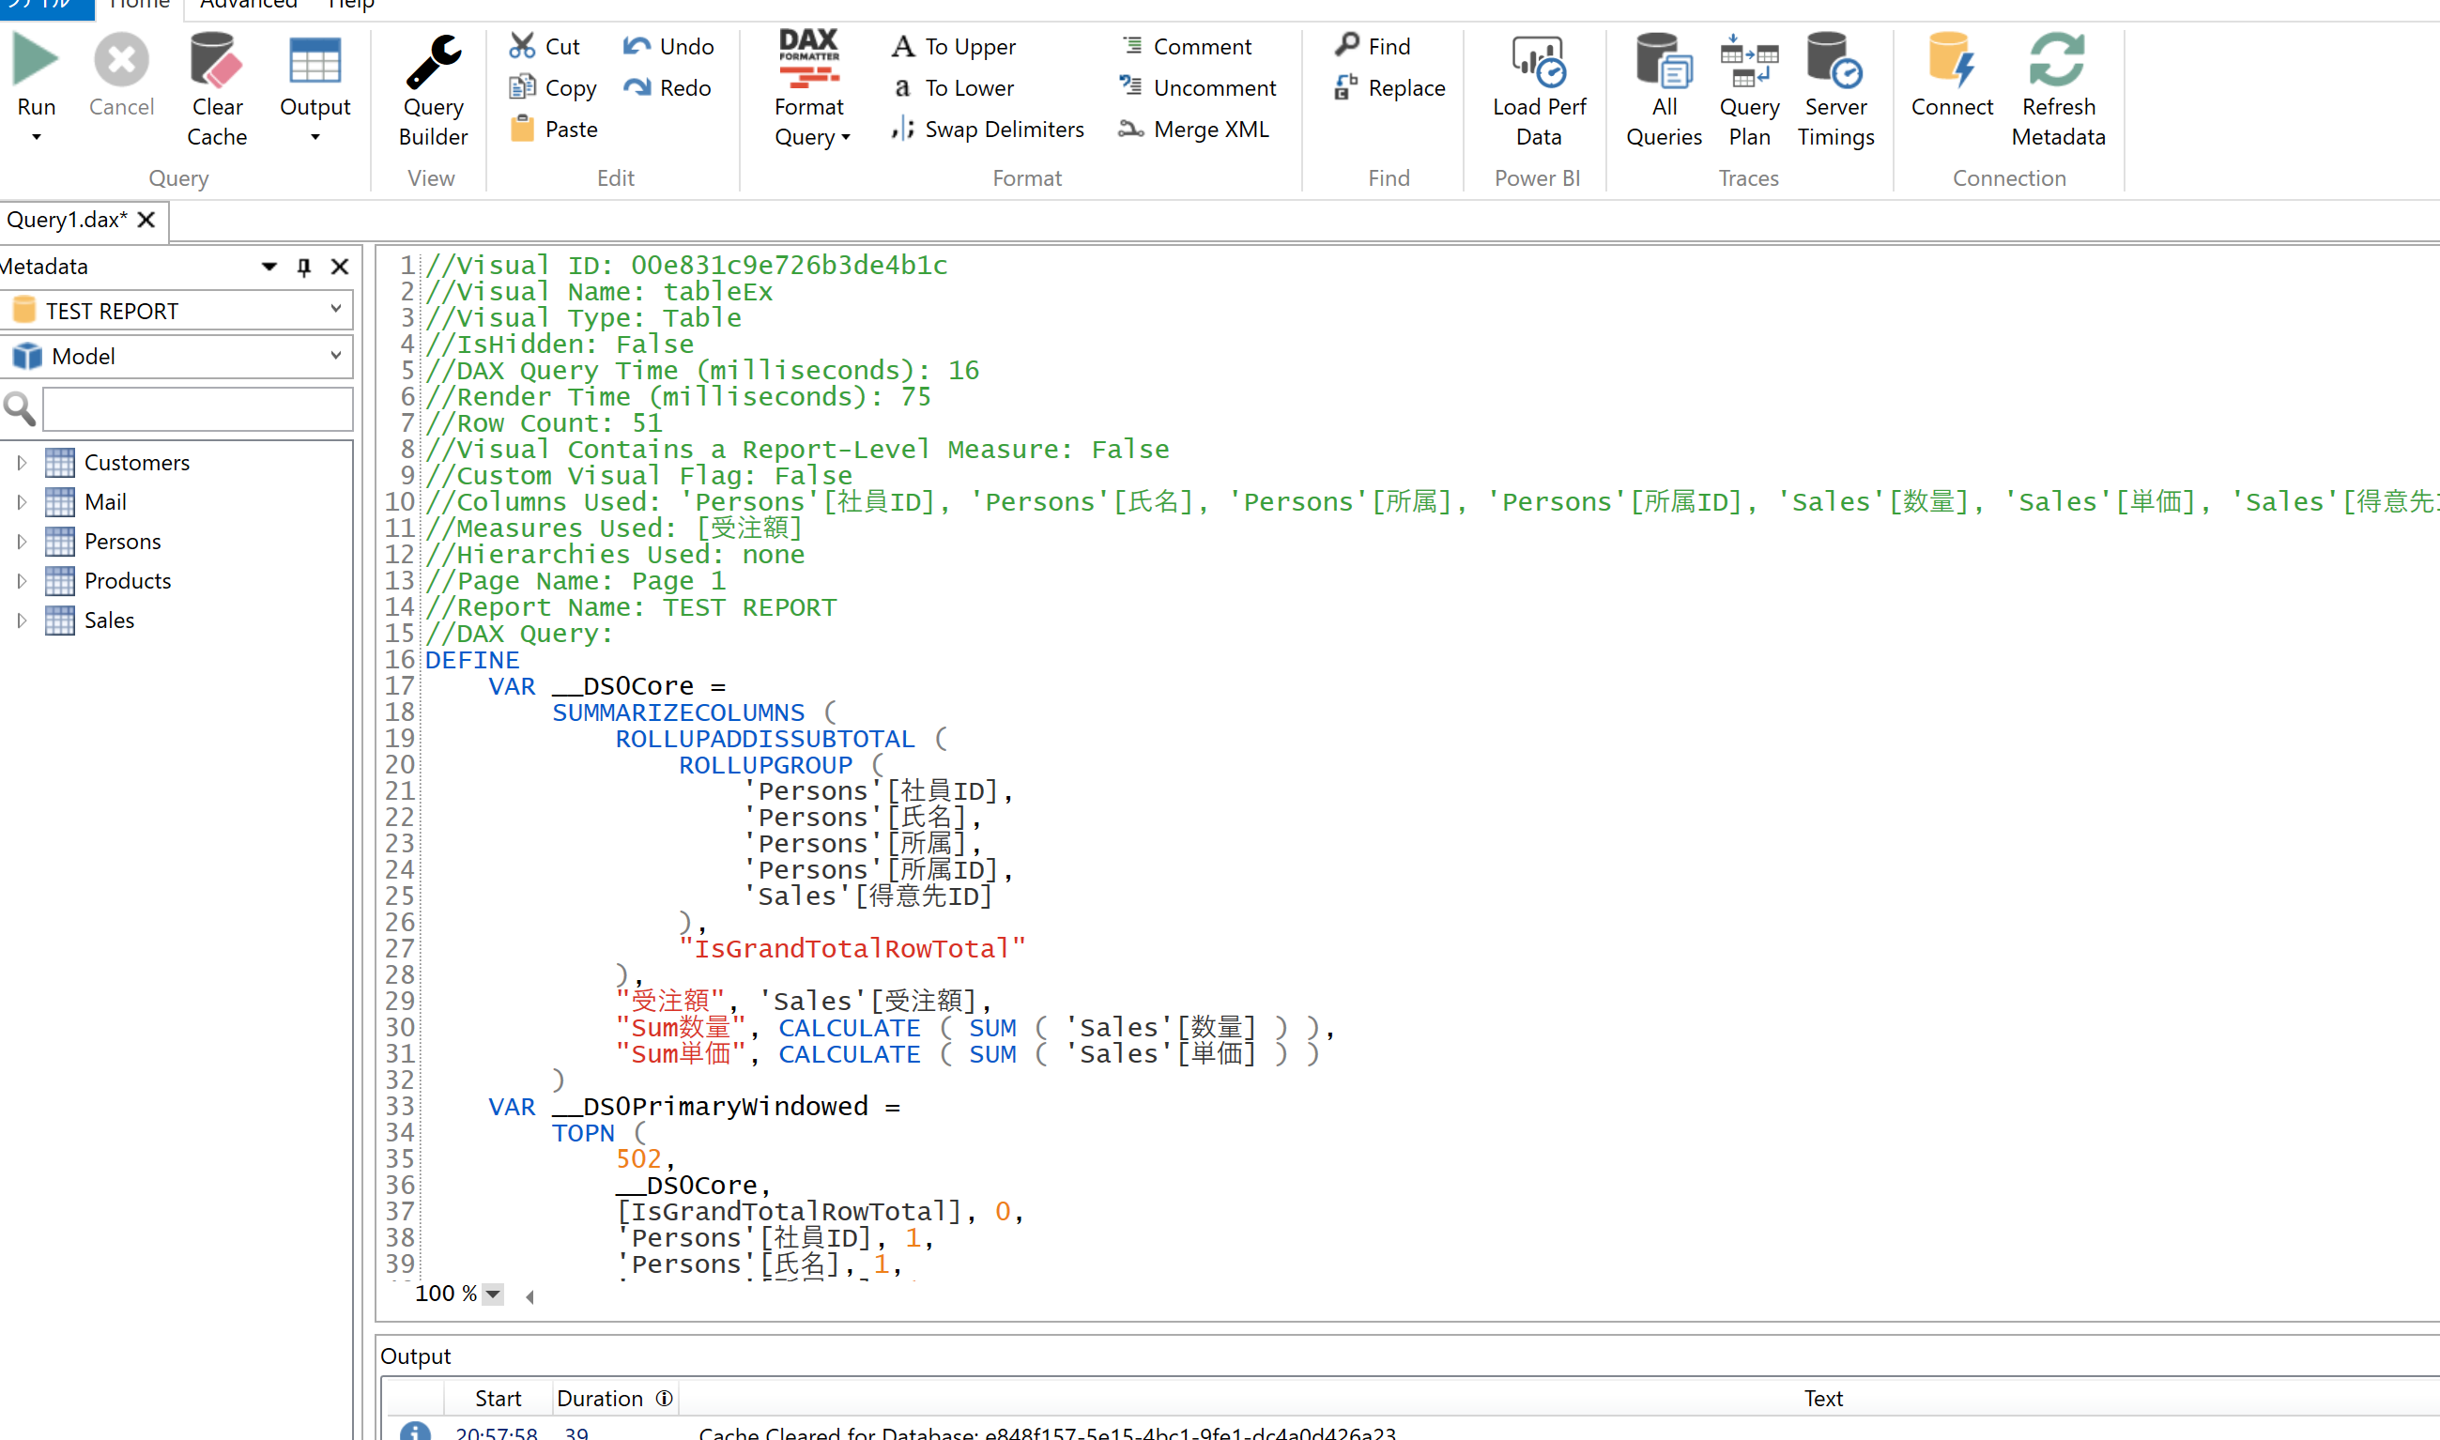Expand the Sales table node
Image resolution: width=2440 pixels, height=1440 pixels.
[22, 620]
